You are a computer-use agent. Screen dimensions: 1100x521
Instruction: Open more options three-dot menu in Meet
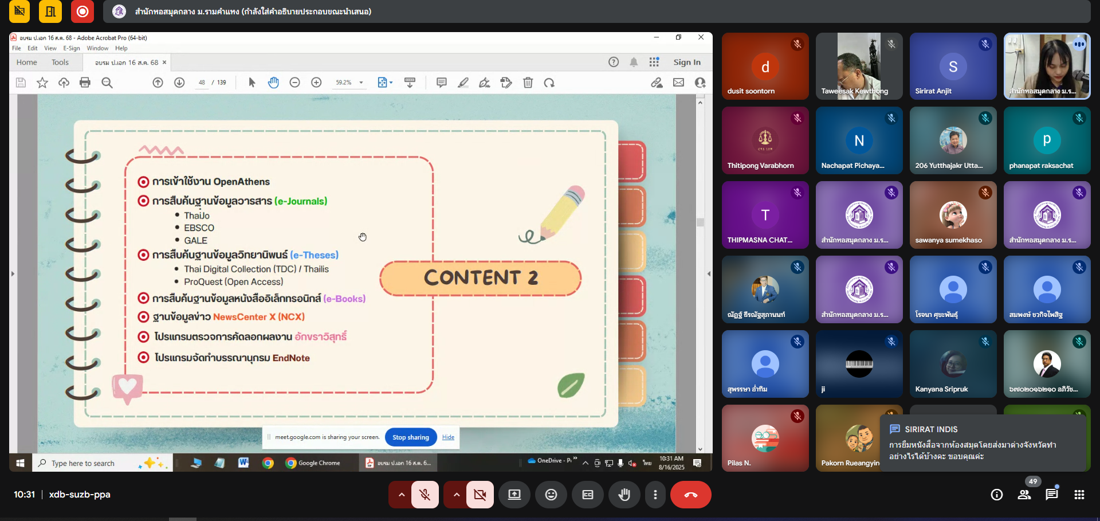point(655,495)
